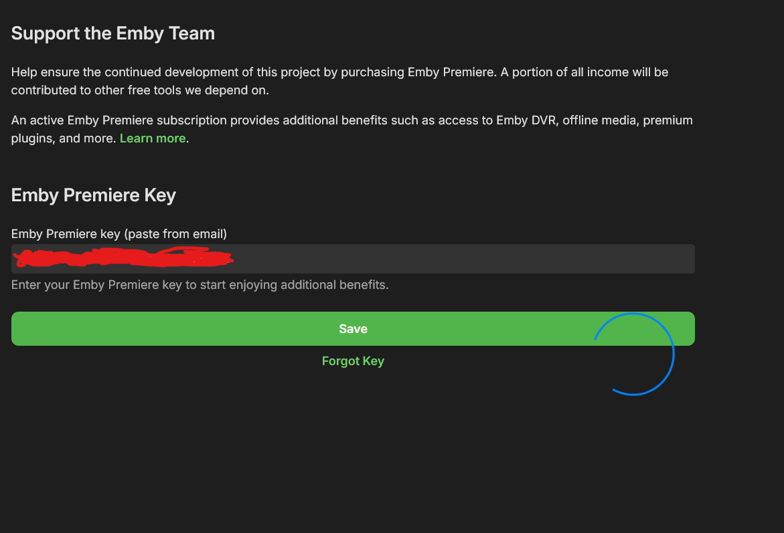
Task: Click the blue loading spinner circle
Action: click(x=673, y=354)
